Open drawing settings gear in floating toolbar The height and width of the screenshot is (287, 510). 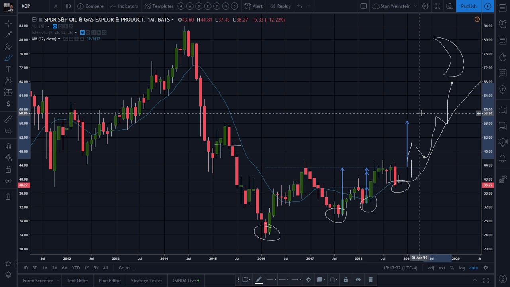click(308, 280)
